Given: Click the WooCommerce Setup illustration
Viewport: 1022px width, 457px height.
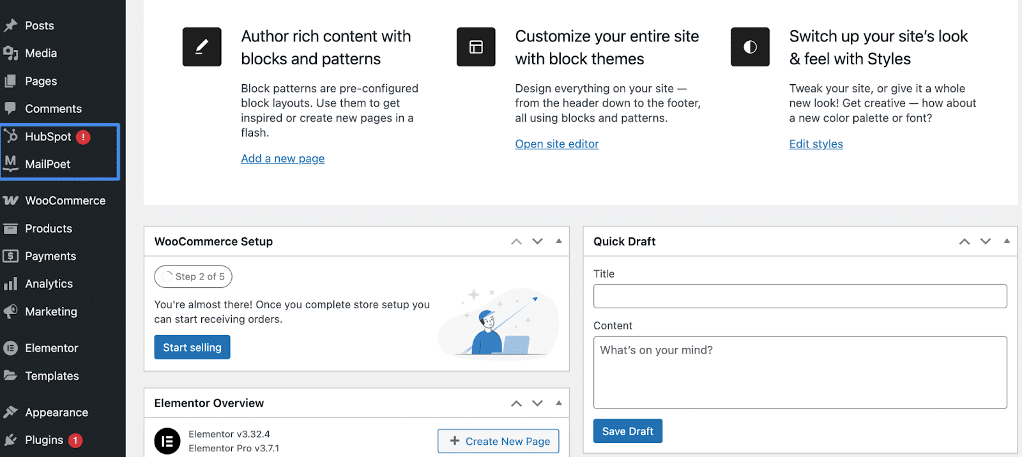Looking at the screenshot, I should 498,324.
